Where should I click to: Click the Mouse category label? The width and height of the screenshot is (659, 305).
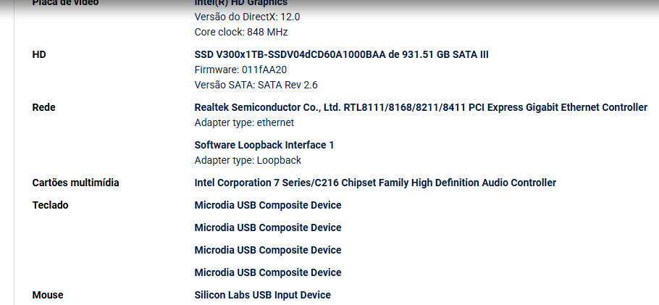click(x=48, y=295)
